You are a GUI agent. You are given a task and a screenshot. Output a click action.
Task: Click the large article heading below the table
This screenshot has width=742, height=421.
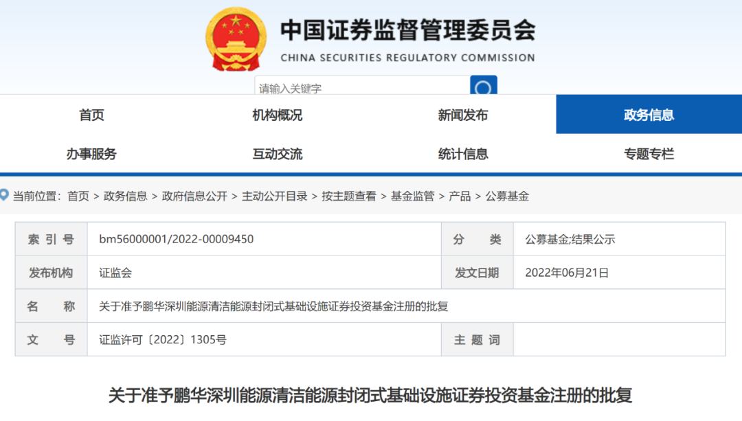point(370,396)
